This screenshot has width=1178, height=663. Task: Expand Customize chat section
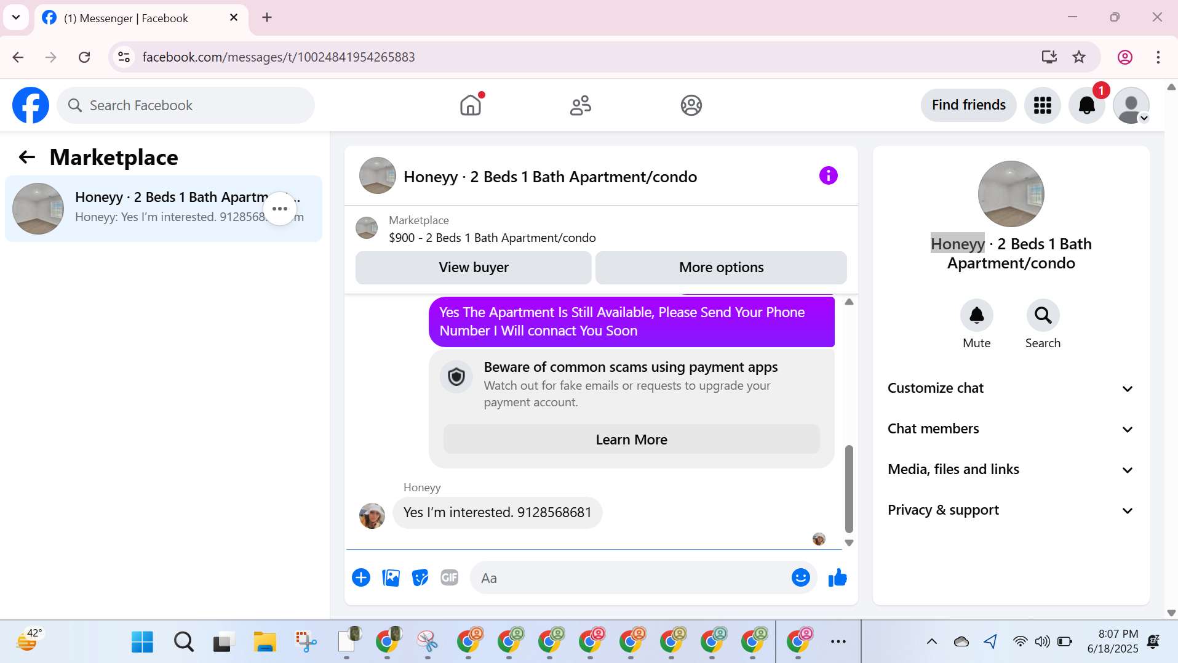point(1011,388)
